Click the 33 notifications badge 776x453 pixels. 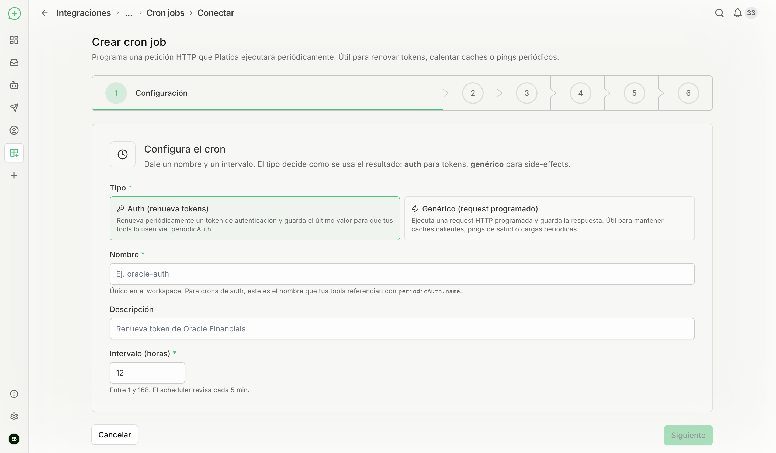(x=751, y=13)
